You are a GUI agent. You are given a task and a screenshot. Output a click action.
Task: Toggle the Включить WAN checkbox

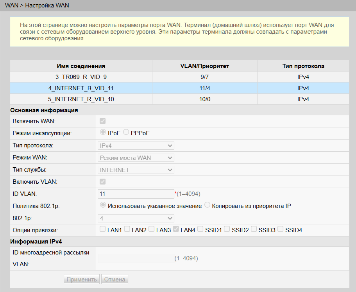pyautogui.click(x=102, y=121)
